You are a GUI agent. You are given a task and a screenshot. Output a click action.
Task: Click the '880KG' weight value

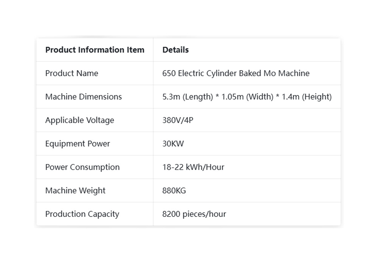coord(174,191)
